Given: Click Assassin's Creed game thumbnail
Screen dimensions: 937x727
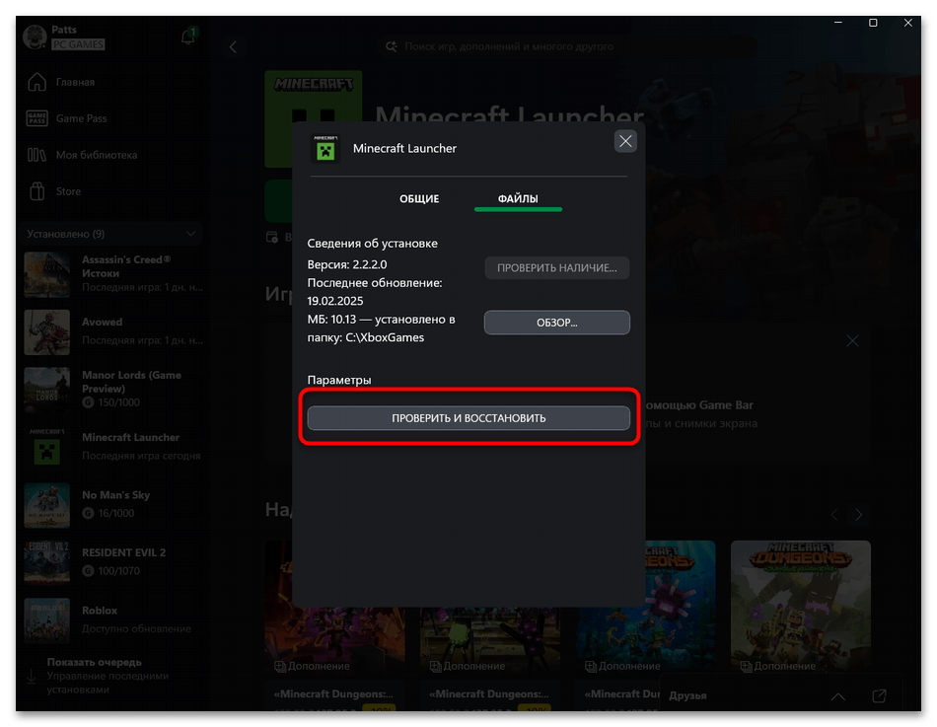Looking at the screenshot, I should (47, 274).
